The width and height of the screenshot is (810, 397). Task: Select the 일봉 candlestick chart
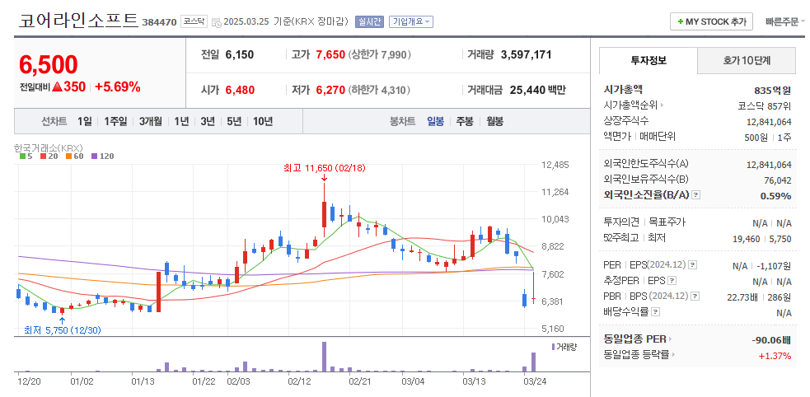coord(435,122)
